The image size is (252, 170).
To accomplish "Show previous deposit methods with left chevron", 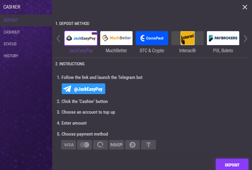I will [x=58, y=39].
